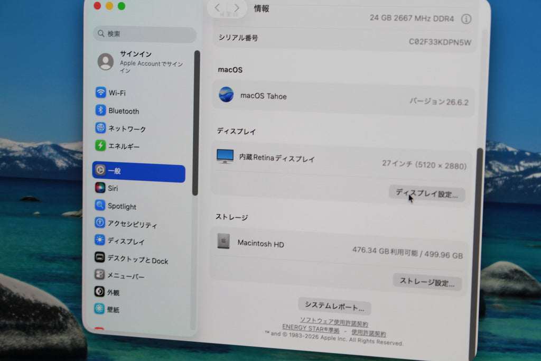
Task: Click the バージョン 26.6.2 text
Action: click(439, 102)
